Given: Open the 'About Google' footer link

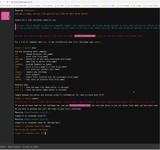Looking at the screenshot, I should (14, 147).
